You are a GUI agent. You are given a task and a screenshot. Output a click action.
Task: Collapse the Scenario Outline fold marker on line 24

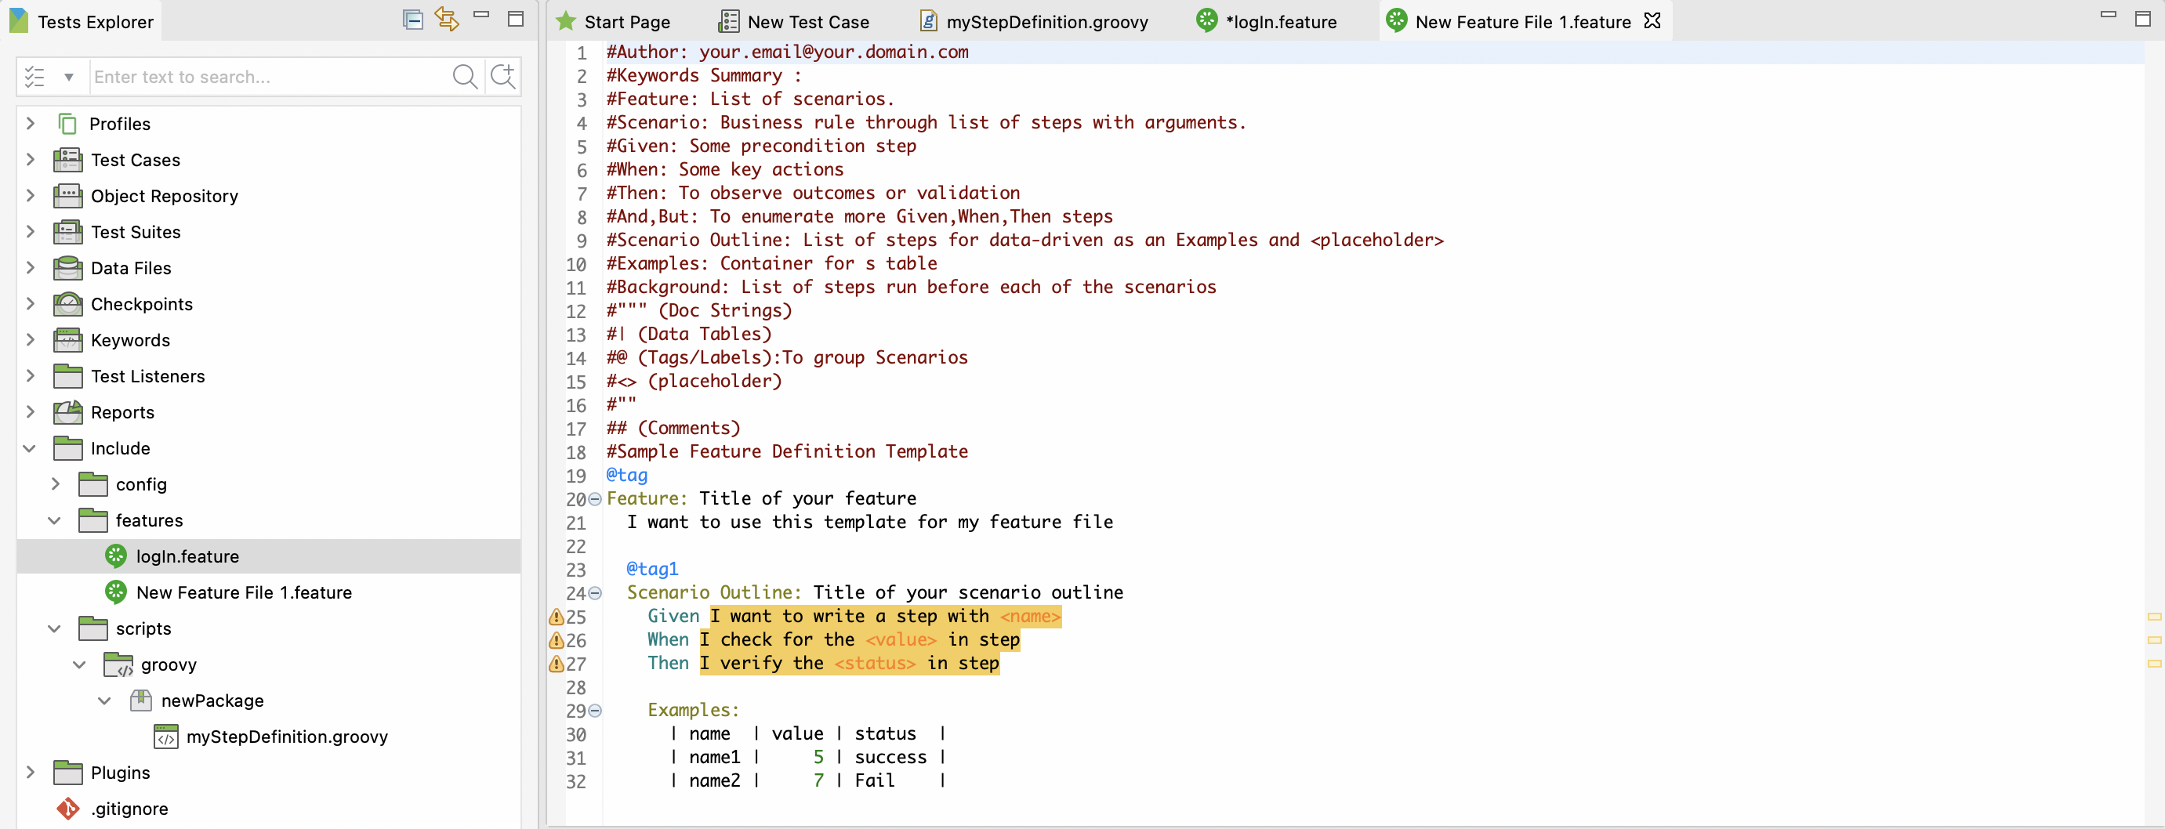tap(594, 593)
